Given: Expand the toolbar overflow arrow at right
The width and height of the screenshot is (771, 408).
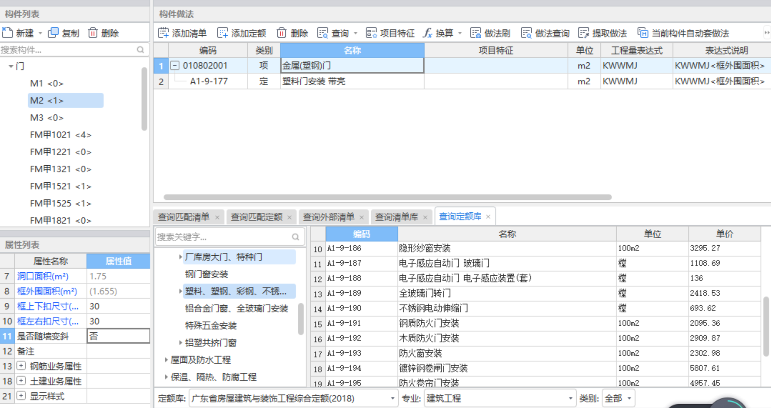Looking at the screenshot, I should (x=767, y=33).
